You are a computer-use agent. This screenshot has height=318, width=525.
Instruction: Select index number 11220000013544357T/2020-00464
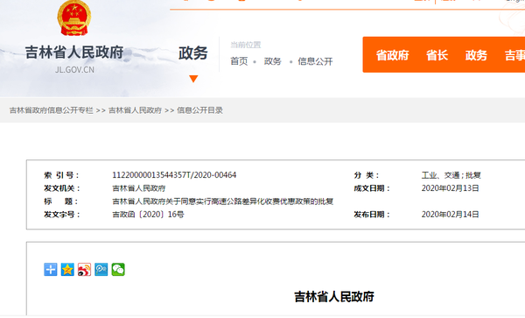click(x=174, y=175)
